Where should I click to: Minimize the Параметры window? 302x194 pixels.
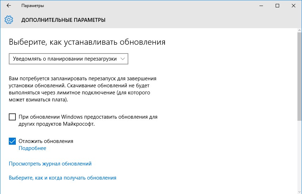coord(261,6)
